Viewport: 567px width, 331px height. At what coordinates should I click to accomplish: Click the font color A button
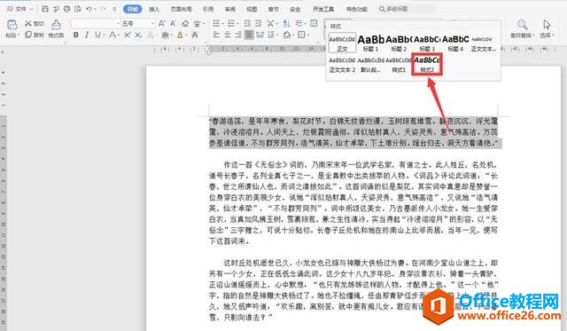180,35
